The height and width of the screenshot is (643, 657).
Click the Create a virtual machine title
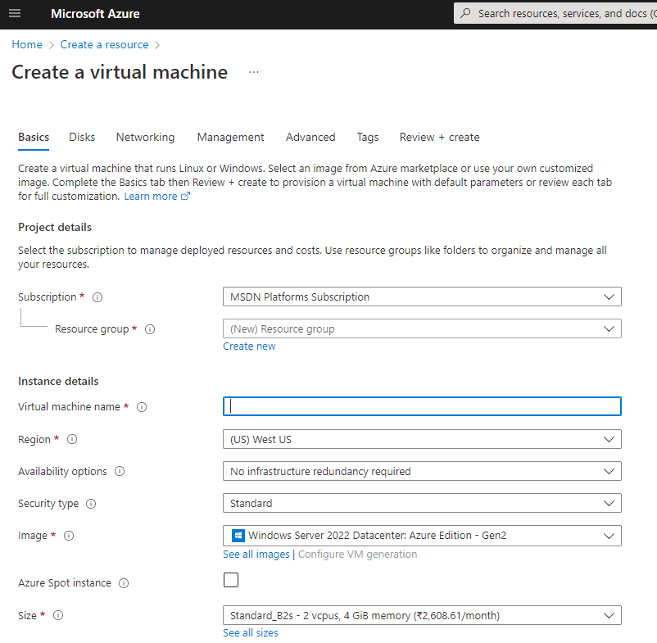120,72
